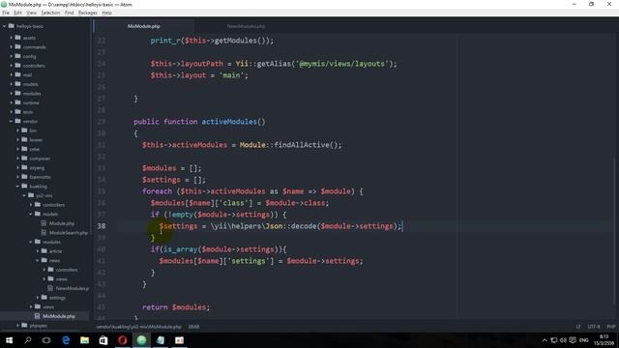Open the volume control in tray
The height and width of the screenshot is (348, 619).
pos(563,340)
